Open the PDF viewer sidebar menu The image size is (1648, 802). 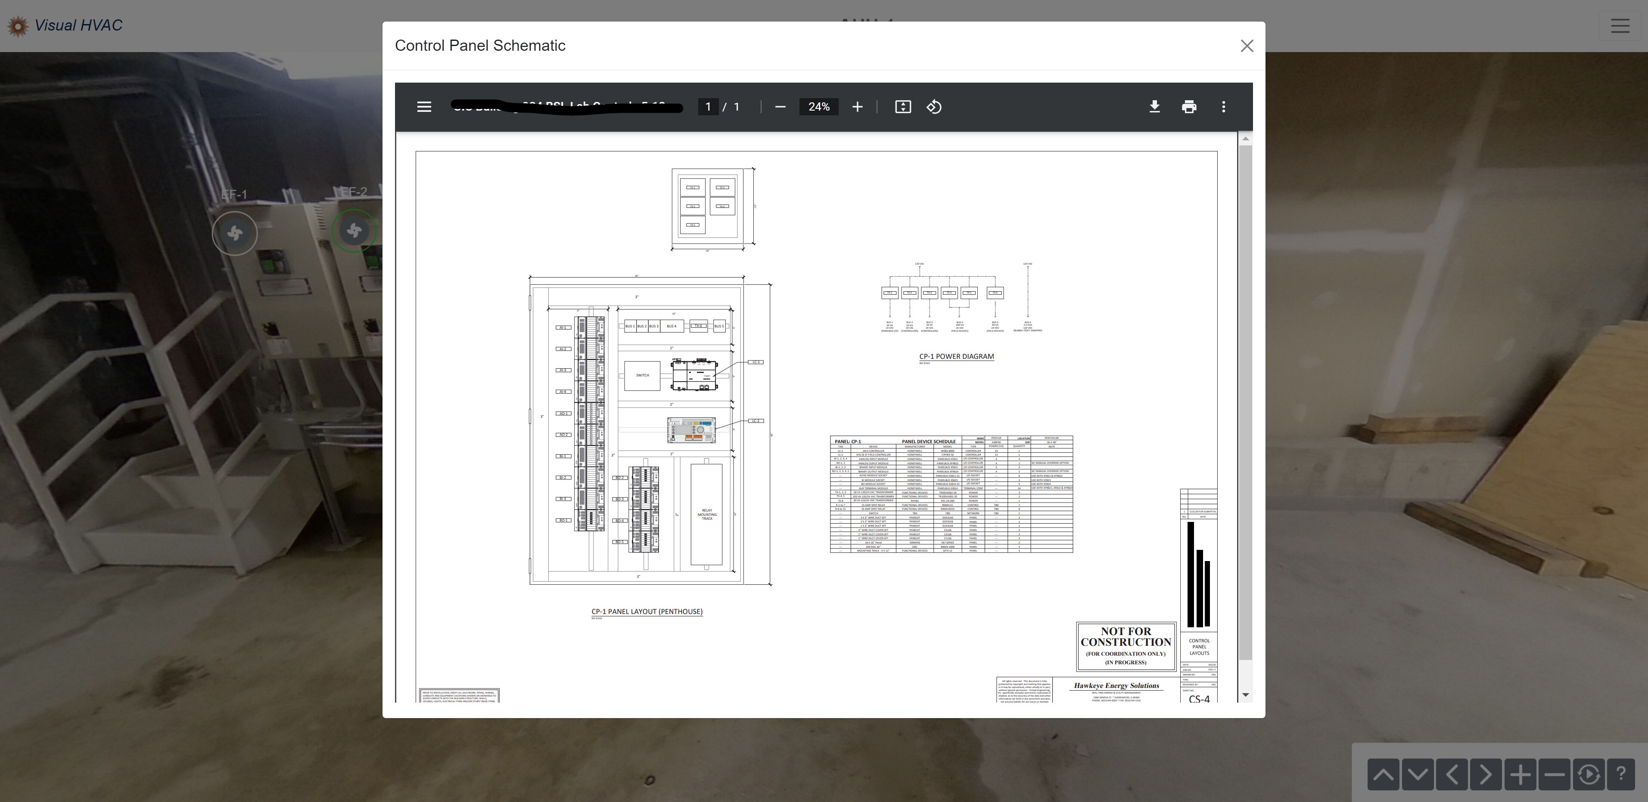[x=424, y=107]
